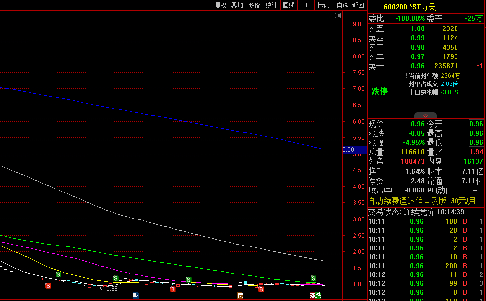Click the 自动续费通达信普及版 promo link
This screenshot has height=301, width=486.
coord(422,201)
